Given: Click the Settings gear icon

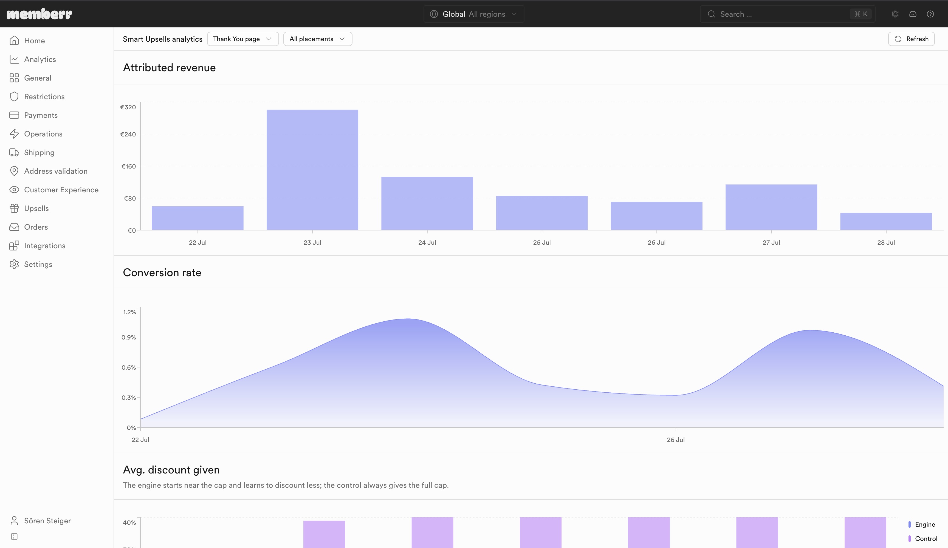Looking at the screenshot, I should point(14,264).
